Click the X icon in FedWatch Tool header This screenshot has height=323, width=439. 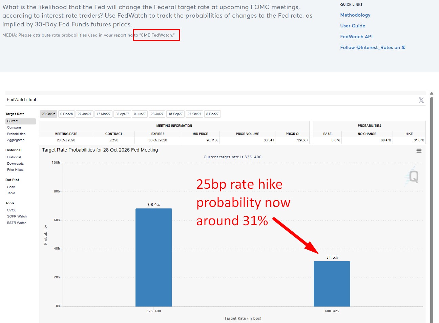[421, 100]
